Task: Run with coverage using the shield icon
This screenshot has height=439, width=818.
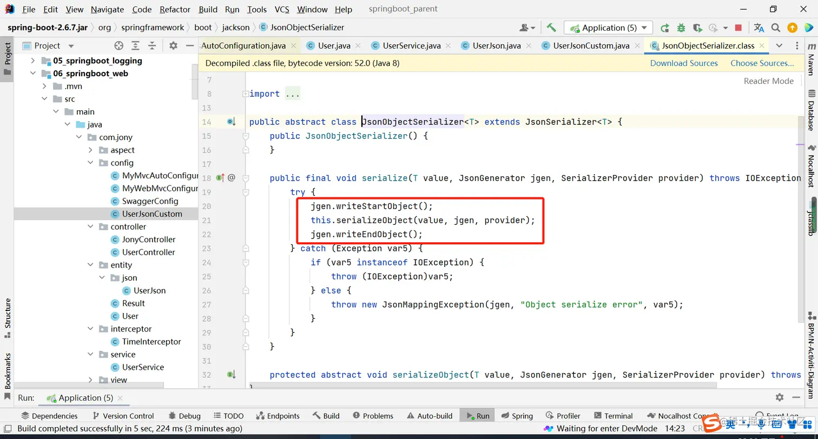Action: pyautogui.click(x=697, y=28)
